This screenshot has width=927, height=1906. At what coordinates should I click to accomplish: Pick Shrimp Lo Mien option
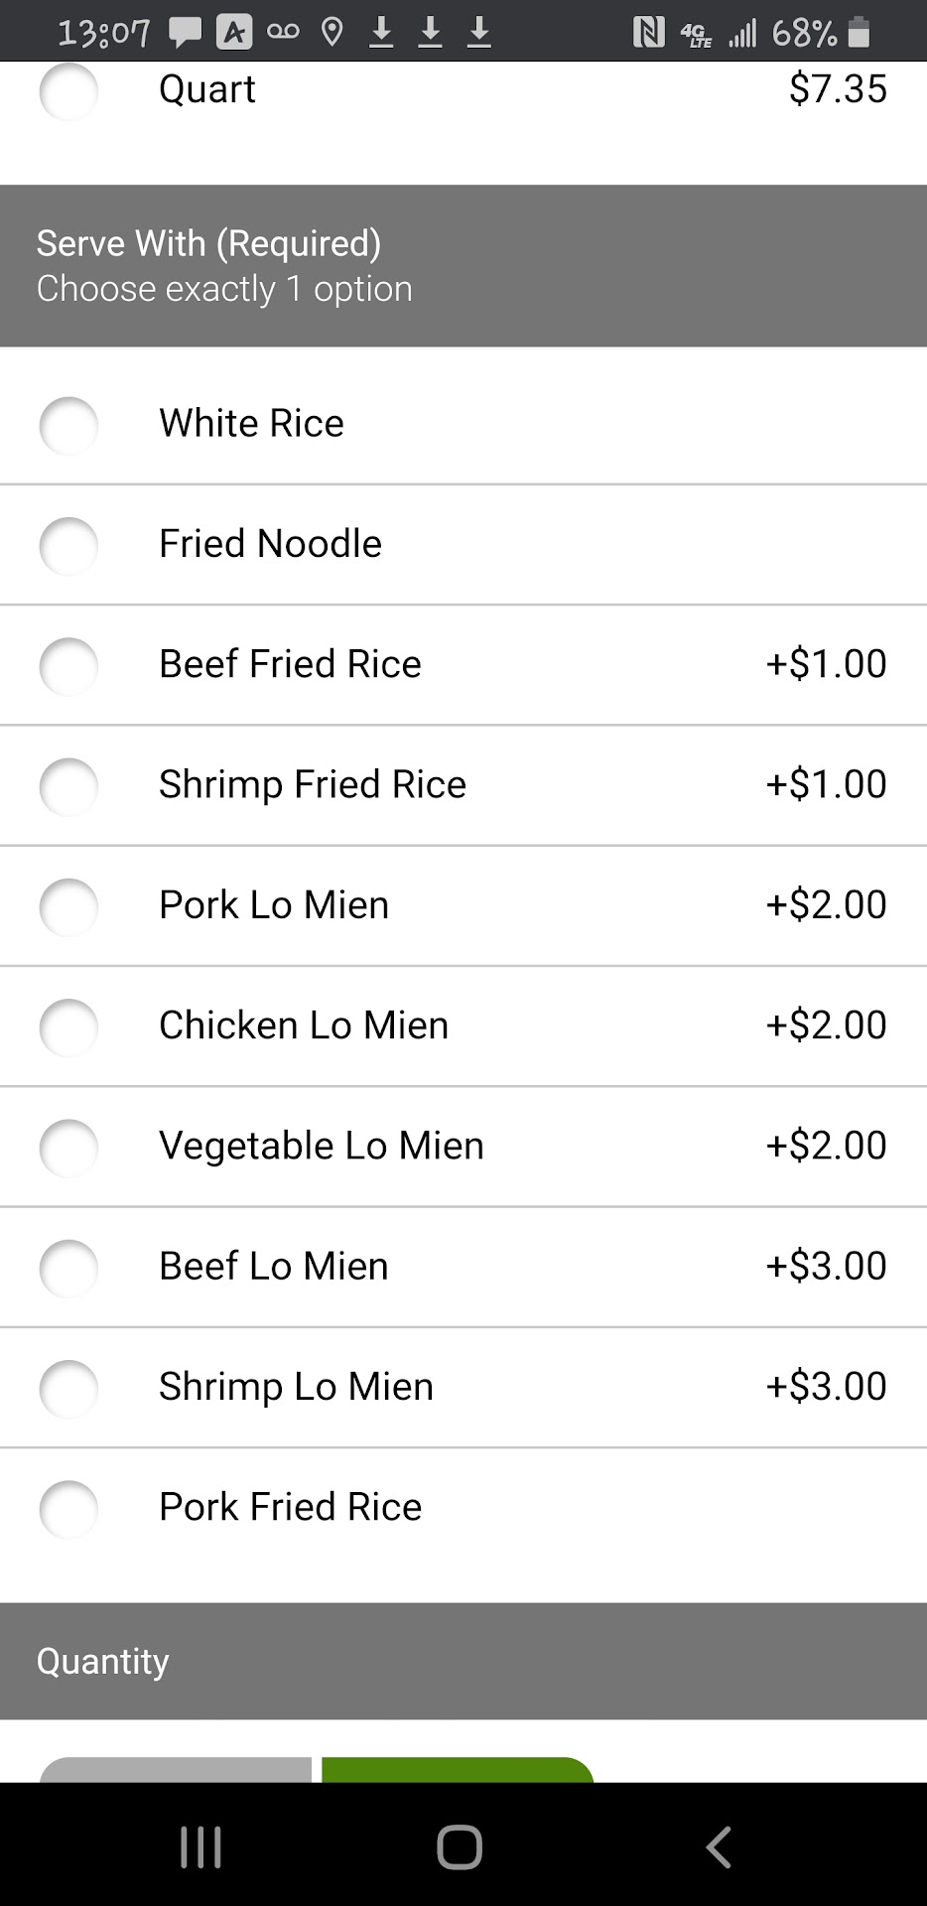[x=68, y=1387]
